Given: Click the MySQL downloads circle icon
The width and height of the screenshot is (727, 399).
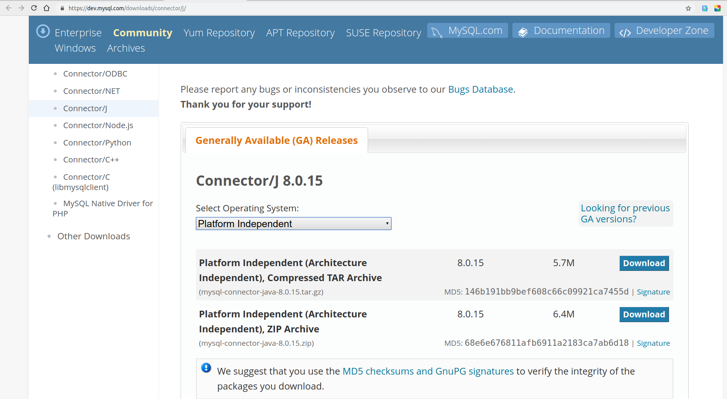Looking at the screenshot, I should coord(43,31).
